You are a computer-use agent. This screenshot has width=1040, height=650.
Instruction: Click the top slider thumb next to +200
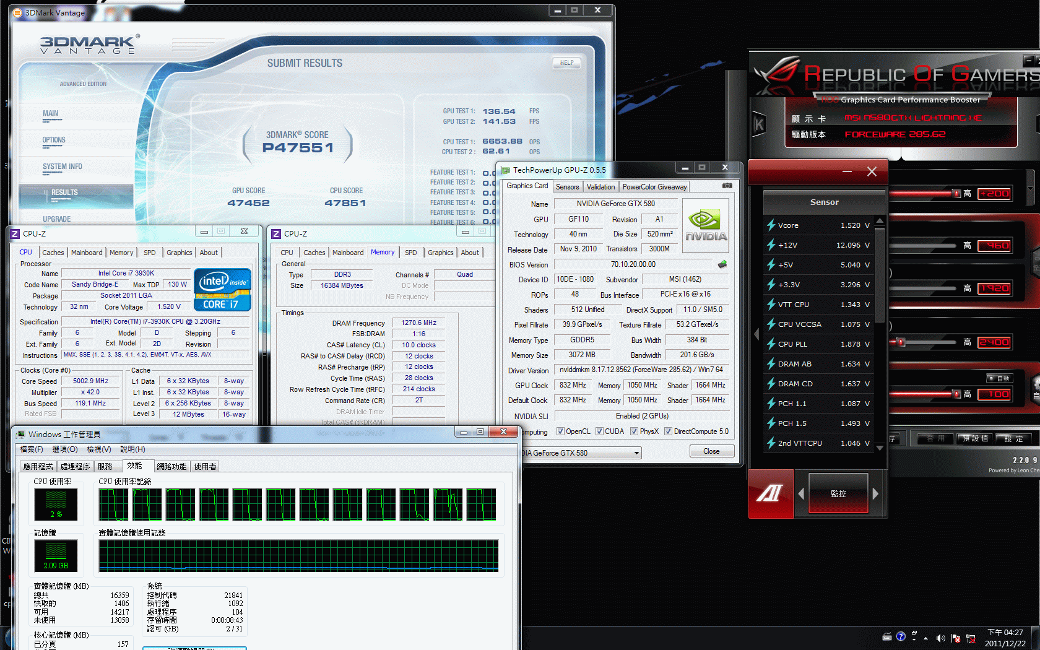[957, 194]
